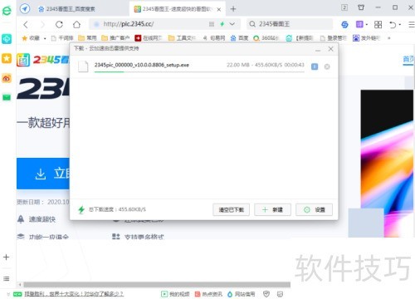Click the horizontal page scrollbar
Image resolution: width=415 pixels, height=299 pixels.
click(x=157, y=285)
